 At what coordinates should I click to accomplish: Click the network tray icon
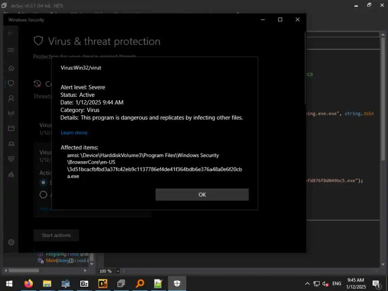(316, 283)
